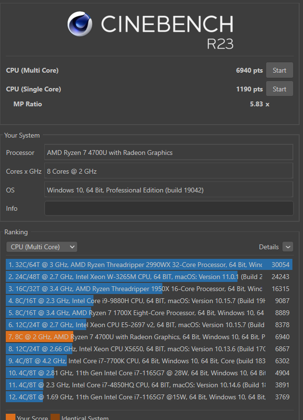Click the brown Identical System legend swatch

pos(55,417)
